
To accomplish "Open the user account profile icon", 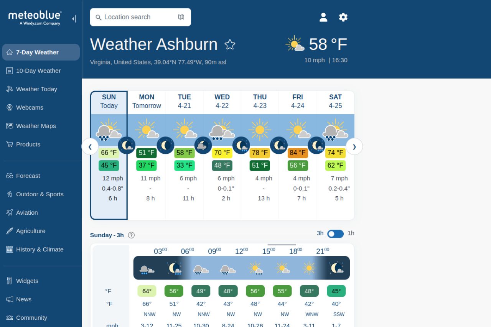I will click(323, 17).
